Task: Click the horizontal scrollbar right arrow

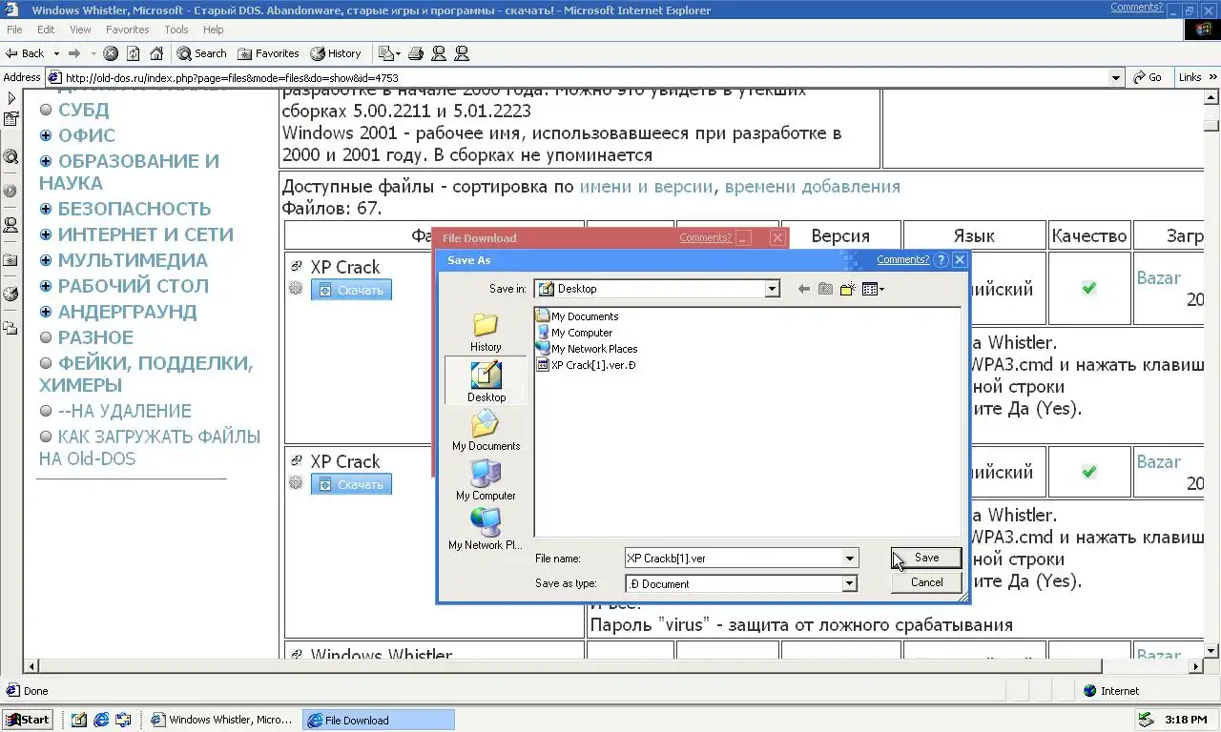Action: click(1196, 665)
